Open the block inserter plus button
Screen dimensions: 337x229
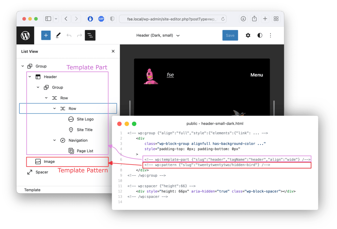(x=46, y=36)
